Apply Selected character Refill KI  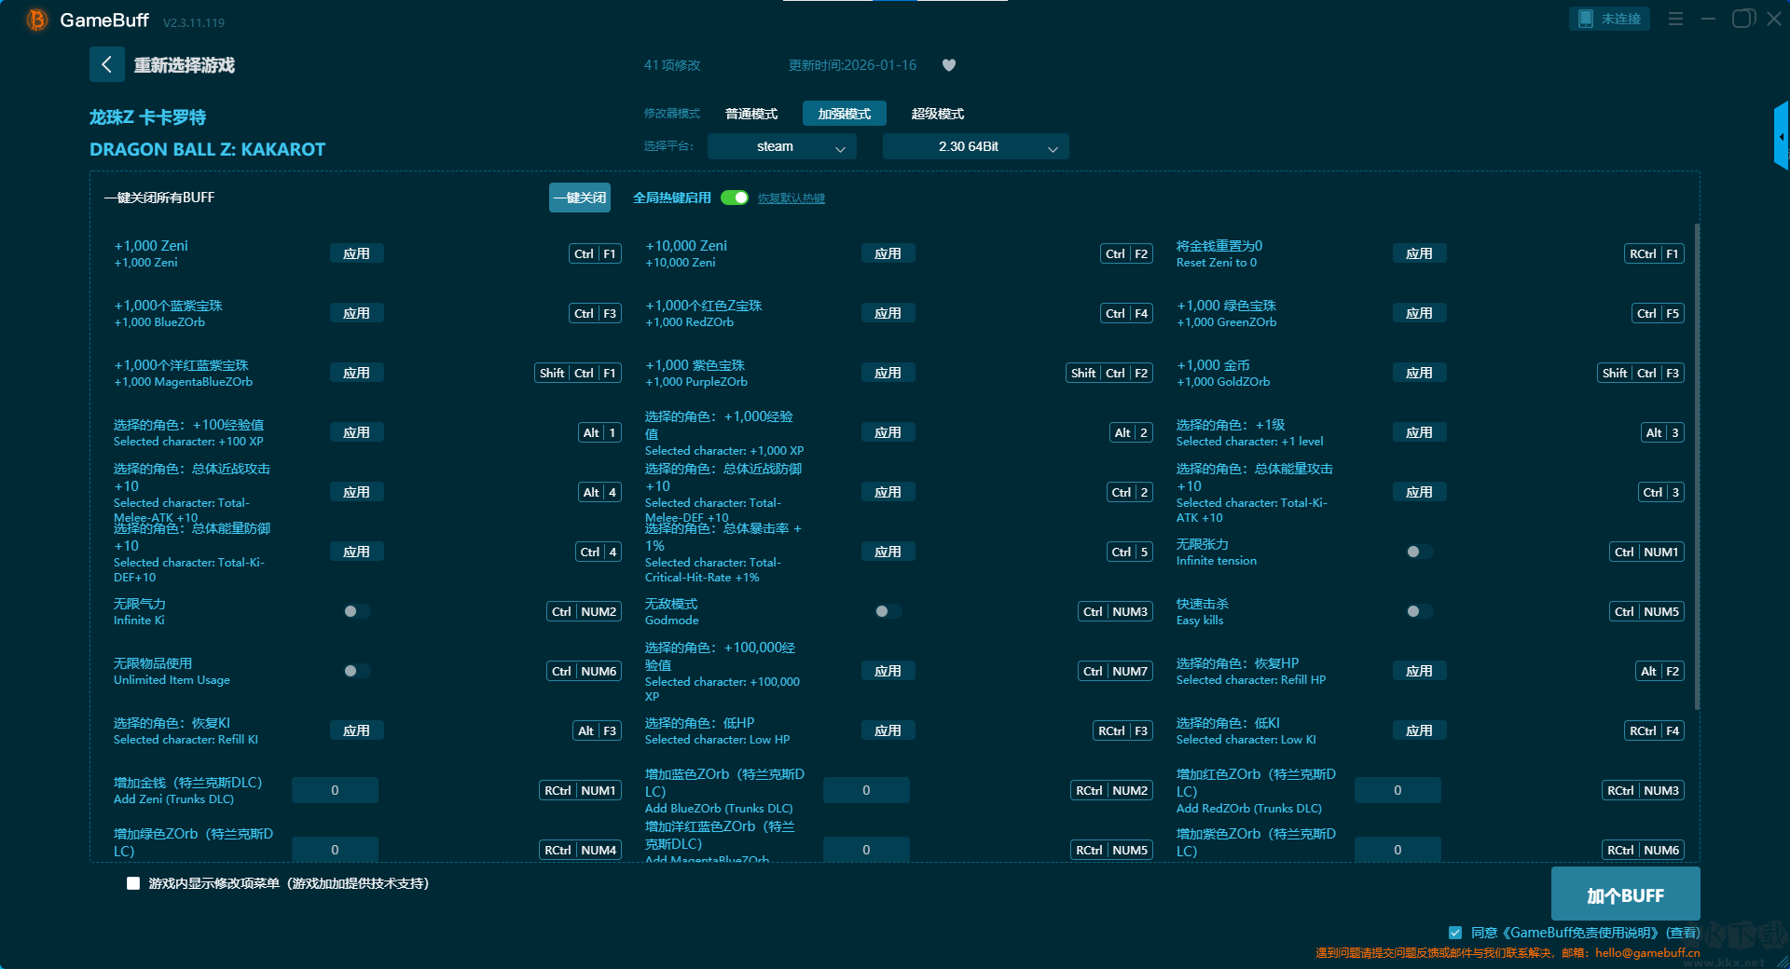(x=356, y=730)
